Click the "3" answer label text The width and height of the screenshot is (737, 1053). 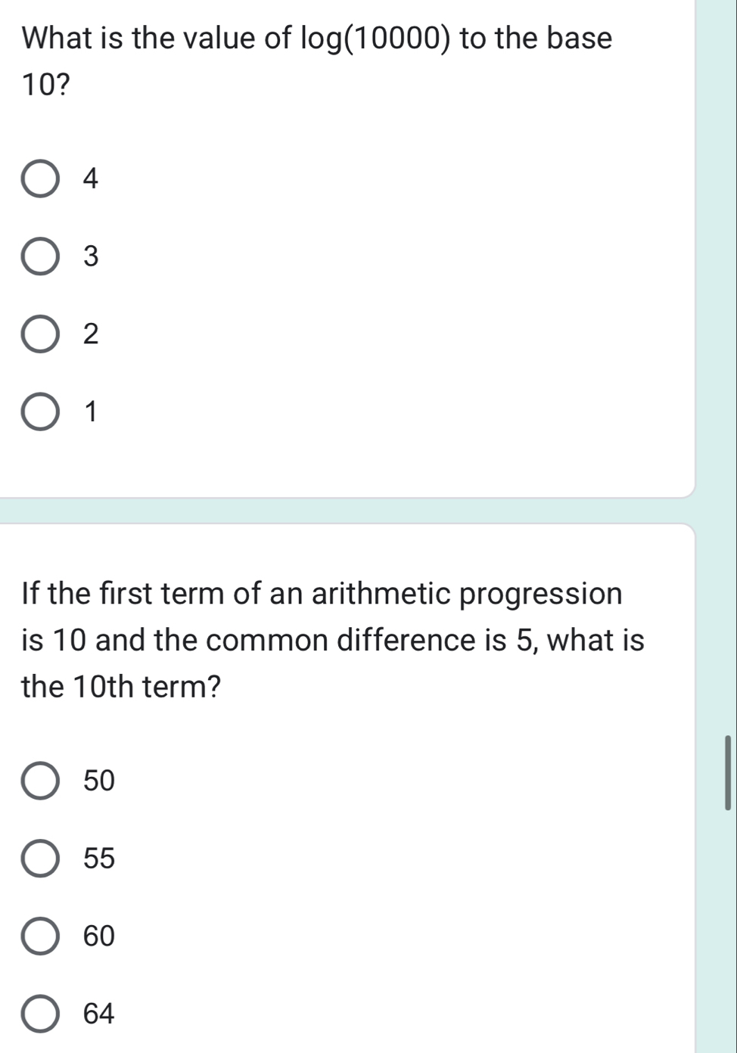pyautogui.click(x=91, y=257)
